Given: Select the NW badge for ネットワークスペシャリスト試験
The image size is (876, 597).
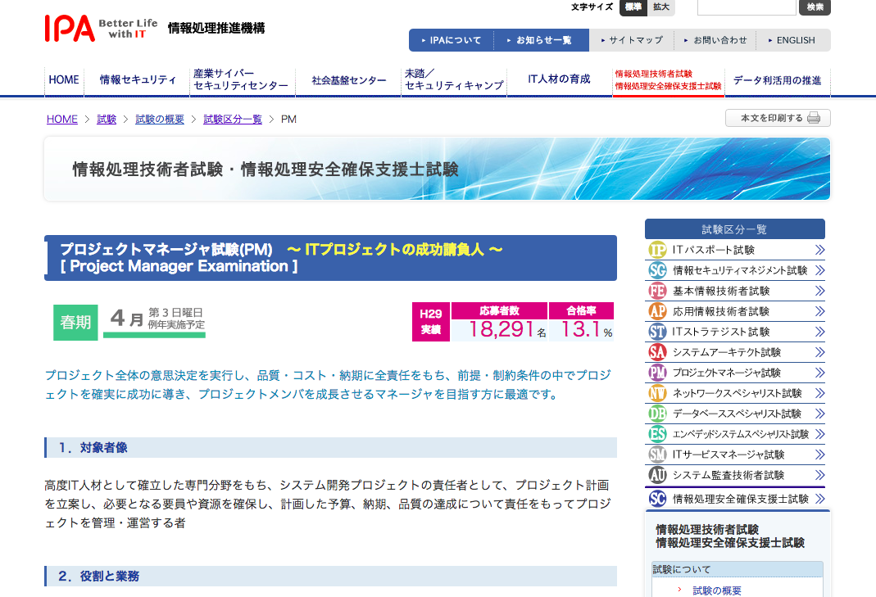Looking at the screenshot, I should tap(657, 393).
